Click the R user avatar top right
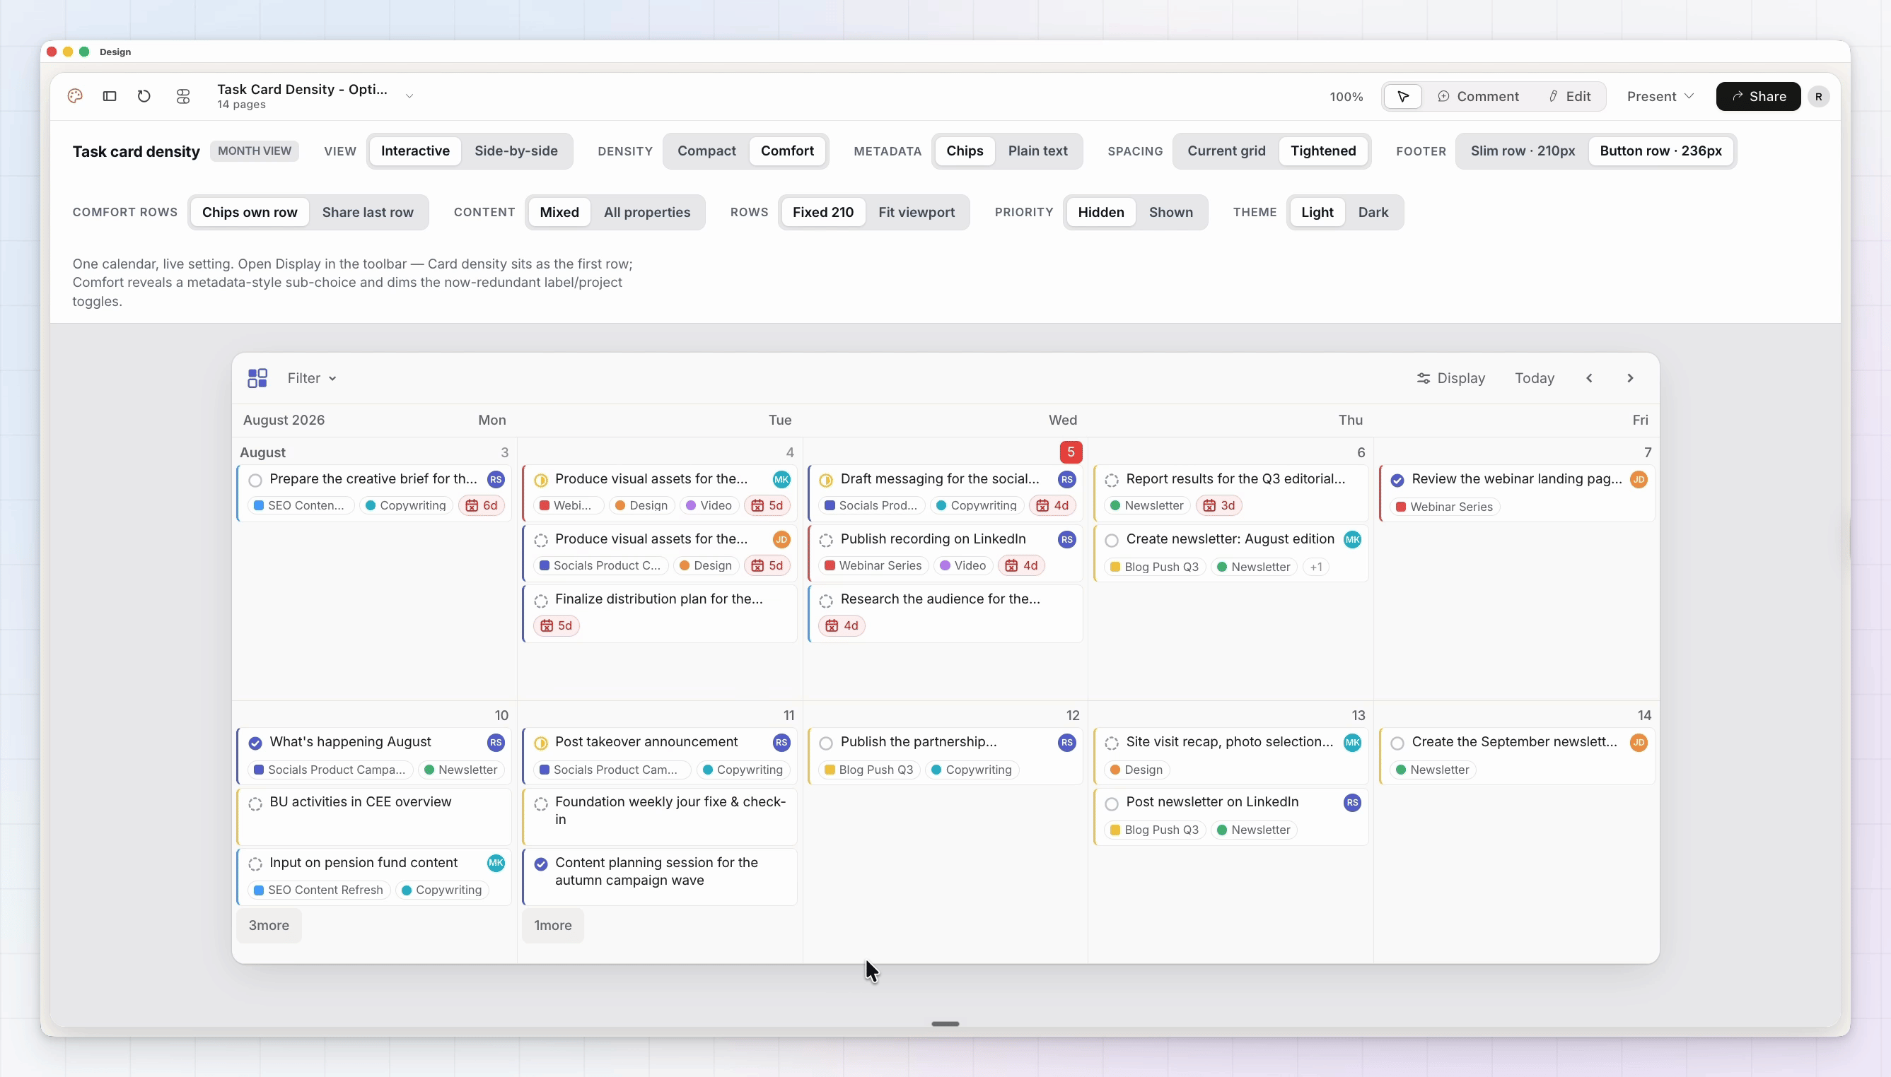The width and height of the screenshot is (1891, 1077). 1818,97
